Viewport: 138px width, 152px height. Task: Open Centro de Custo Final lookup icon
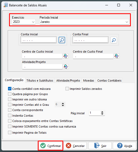116,56
